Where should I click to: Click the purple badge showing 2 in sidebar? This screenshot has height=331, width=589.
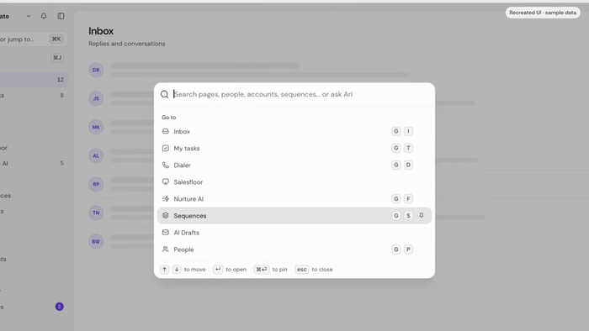click(60, 307)
